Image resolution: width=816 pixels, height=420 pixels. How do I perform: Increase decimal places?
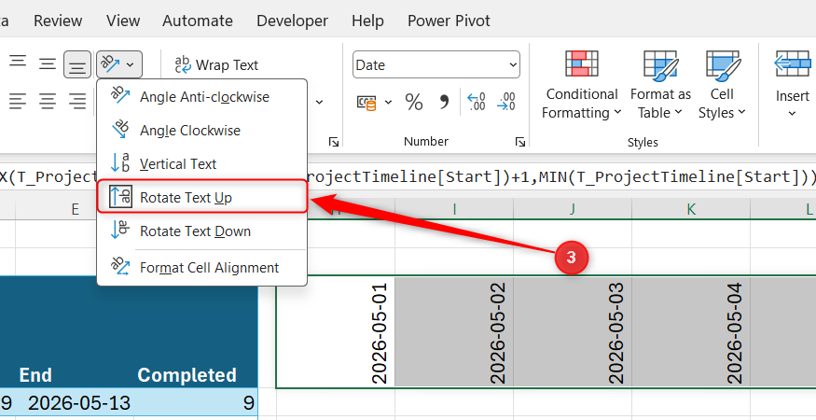coord(477,102)
